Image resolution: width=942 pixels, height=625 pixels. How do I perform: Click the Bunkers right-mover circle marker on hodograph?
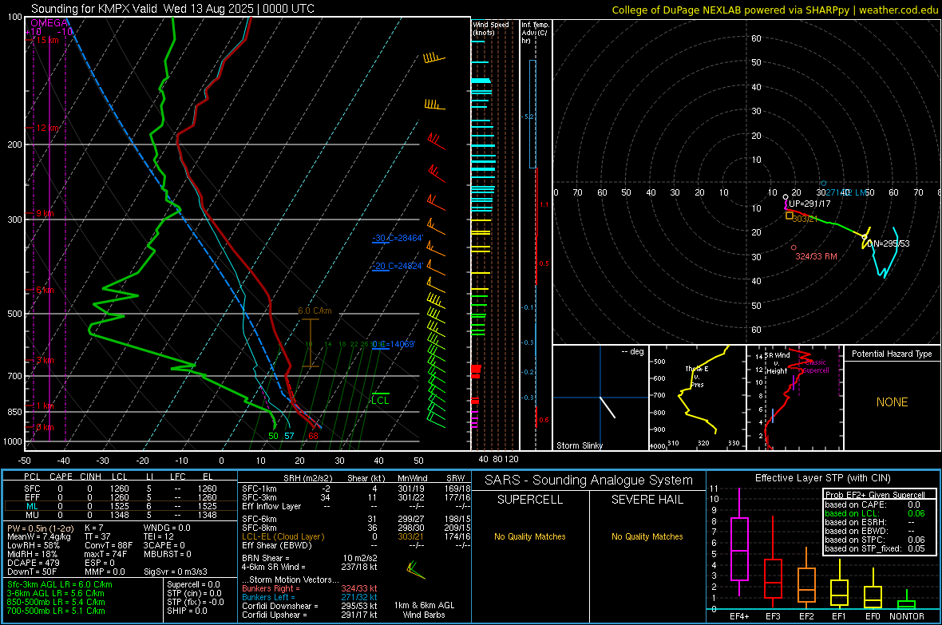pos(794,247)
